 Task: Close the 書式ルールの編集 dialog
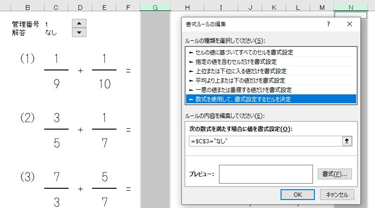pyautogui.click(x=350, y=24)
